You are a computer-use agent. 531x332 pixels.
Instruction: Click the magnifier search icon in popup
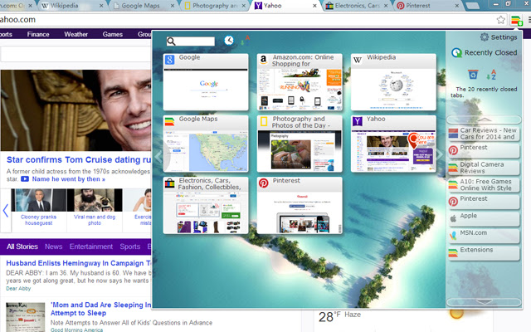point(172,41)
